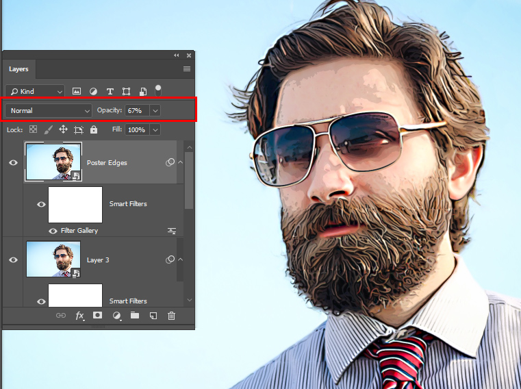Lock image pixels brush icon
521x389 pixels.
coord(49,129)
